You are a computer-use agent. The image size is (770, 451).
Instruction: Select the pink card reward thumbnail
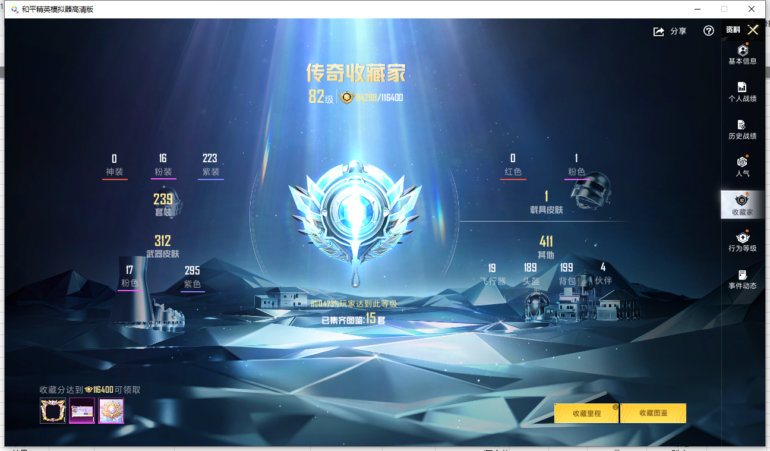(x=82, y=411)
